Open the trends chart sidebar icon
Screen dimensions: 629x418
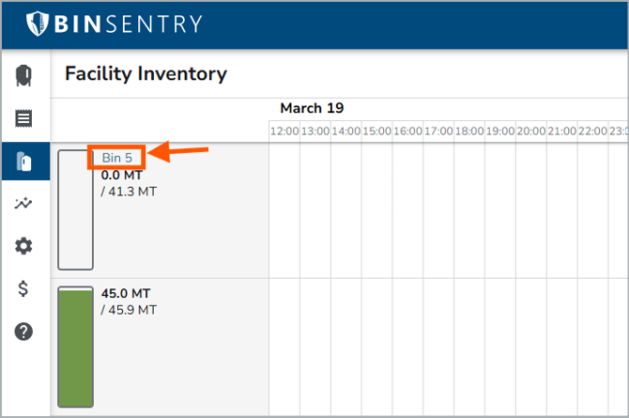click(24, 204)
